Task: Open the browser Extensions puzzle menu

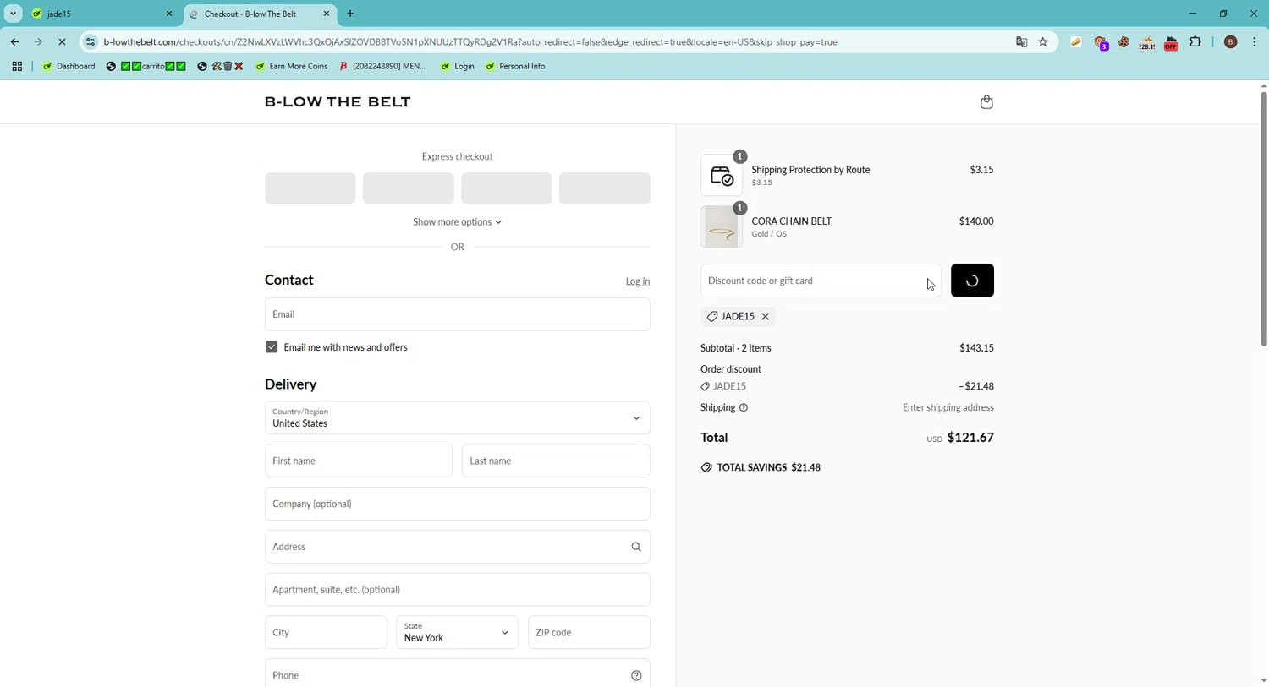Action: point(1195,42)
